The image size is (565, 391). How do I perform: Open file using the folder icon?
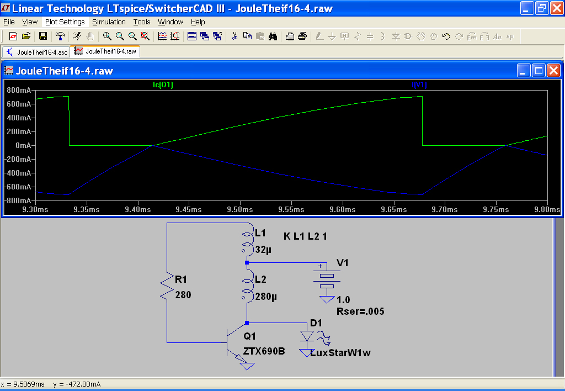coord(26,36)
